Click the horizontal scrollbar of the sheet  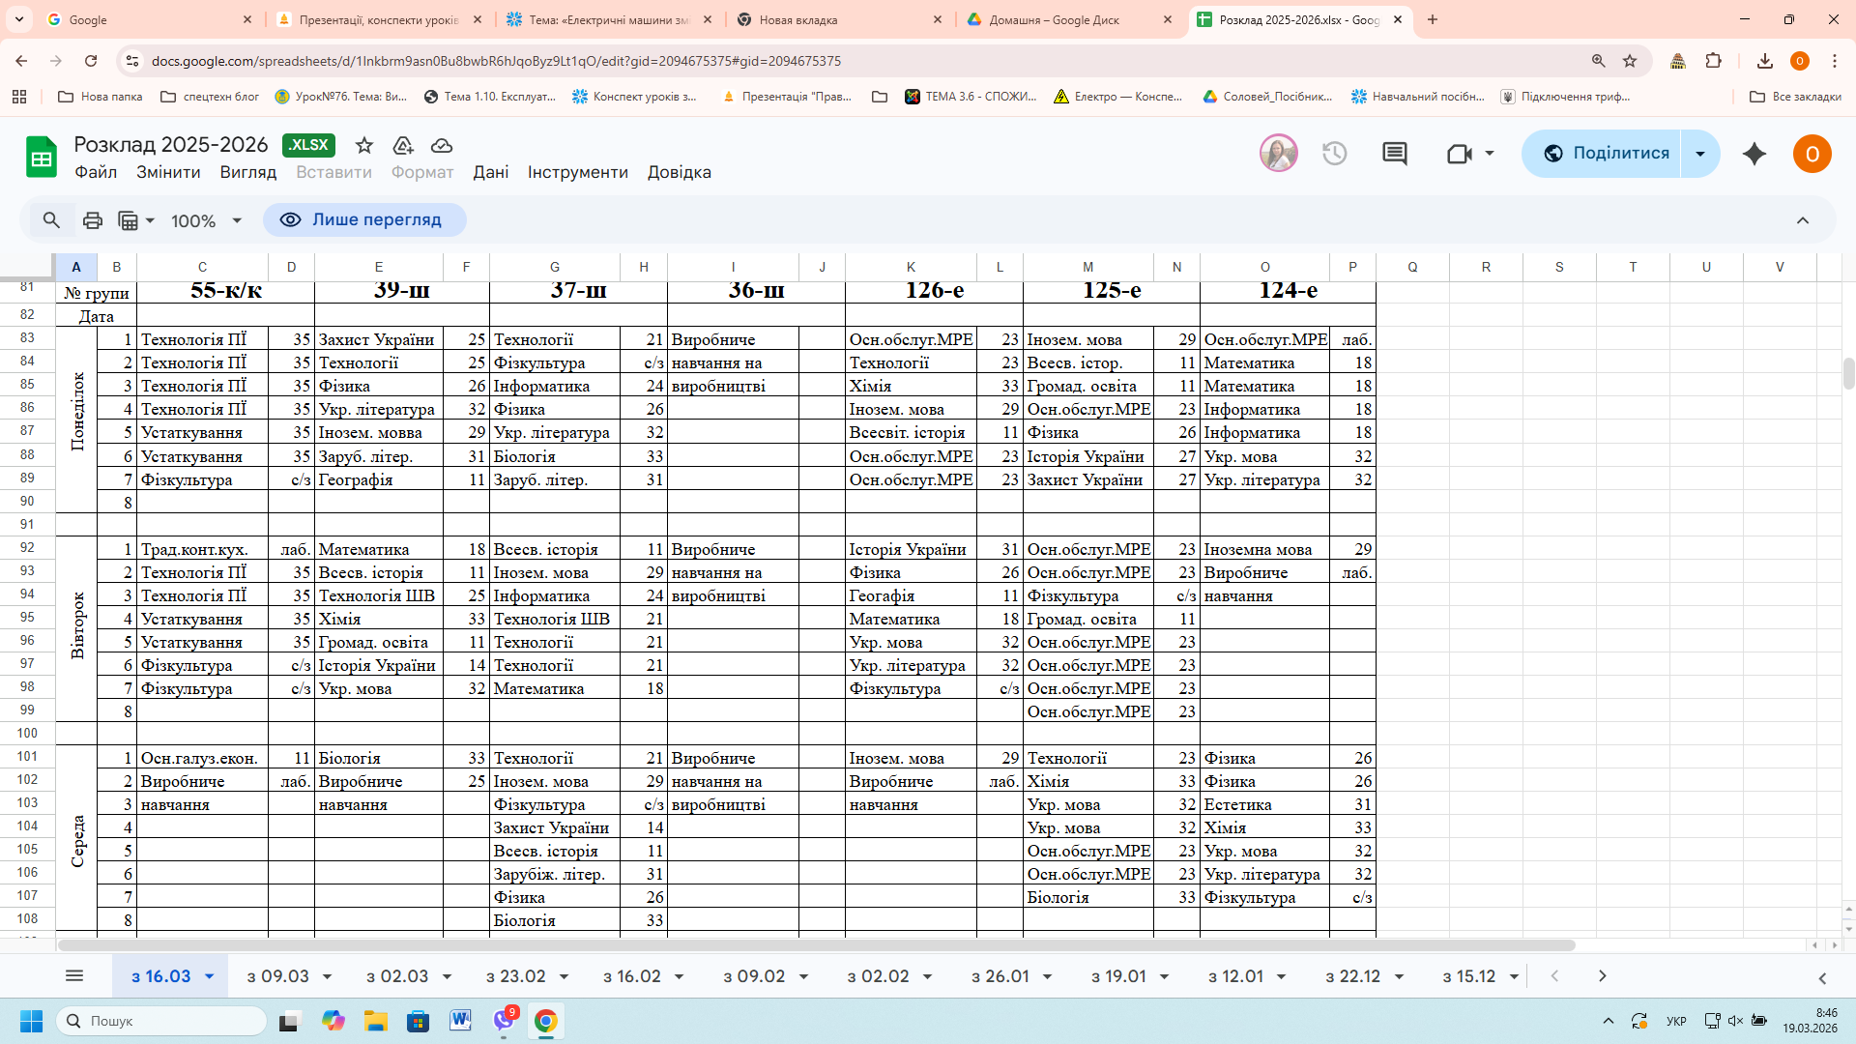(817, 944)
